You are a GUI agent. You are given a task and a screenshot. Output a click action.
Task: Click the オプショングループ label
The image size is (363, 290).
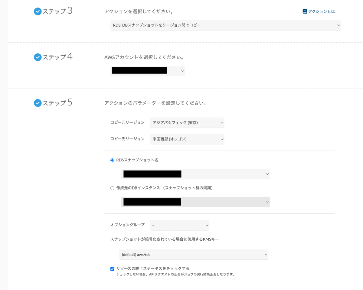point(127,225)
